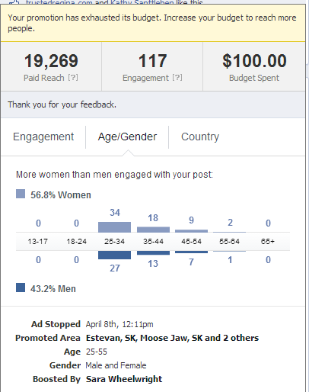The width and height of the screenshot is (309, 392).
Task: Click the $100.00 Budget Spent stat box
Action: pos(254,66)
